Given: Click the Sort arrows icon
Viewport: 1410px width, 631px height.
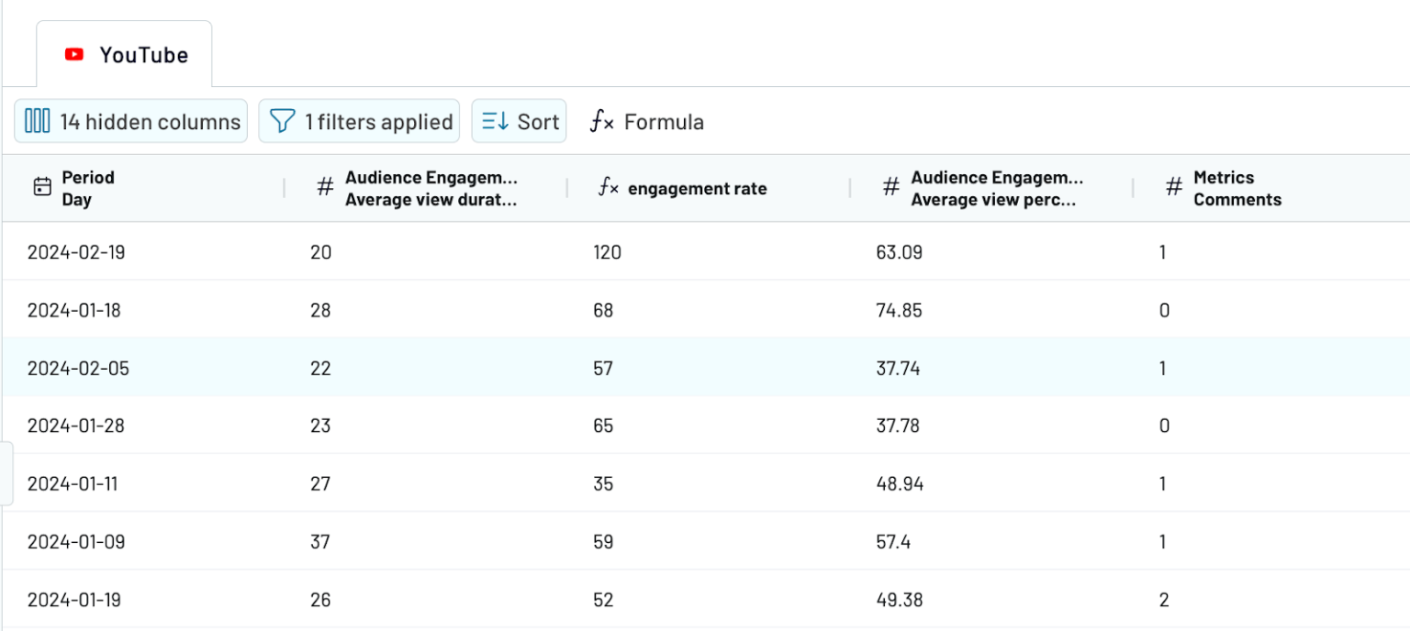Looking at the screenshot, I should pyautogui.click(x=494, y=120).
